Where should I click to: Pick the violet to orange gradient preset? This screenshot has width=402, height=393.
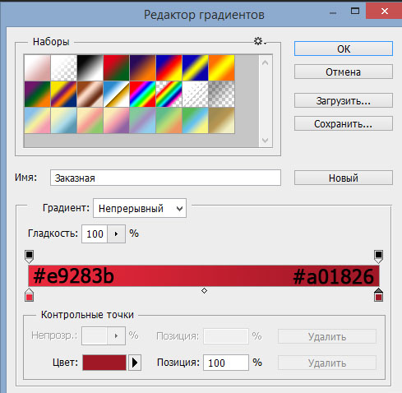point(143,67)
